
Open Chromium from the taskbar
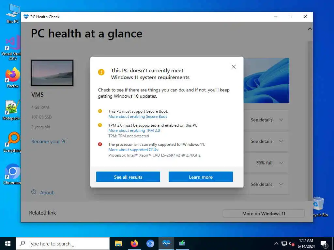point(150,243)
